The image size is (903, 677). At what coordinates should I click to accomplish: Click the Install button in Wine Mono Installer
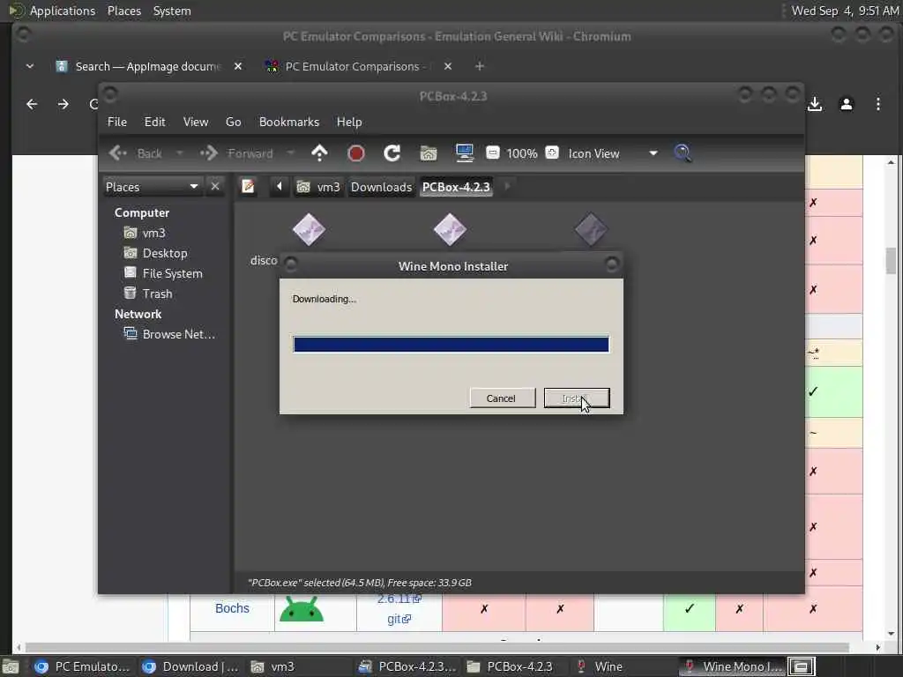[577, 398]
